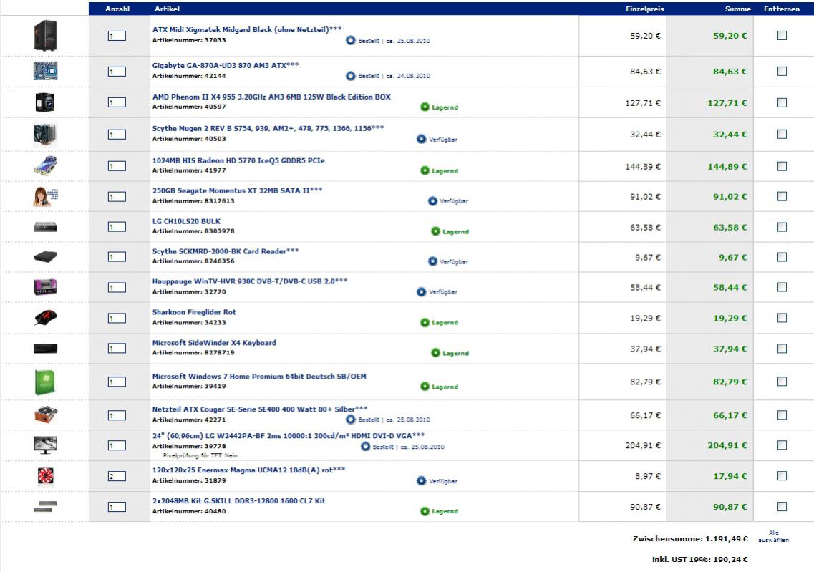The image size is (814, 572).
Task: Click the Lagernd status icon for G.SKILL DDR3 kit
Action: click(425, 511)
